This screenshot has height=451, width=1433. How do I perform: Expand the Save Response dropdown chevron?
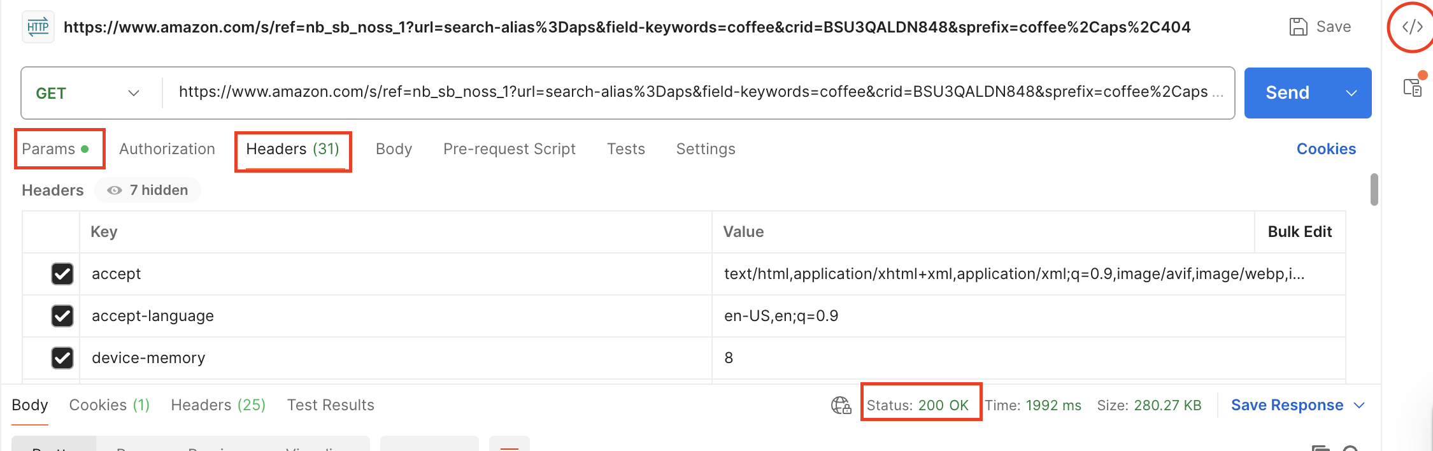tap(1359, 405)
